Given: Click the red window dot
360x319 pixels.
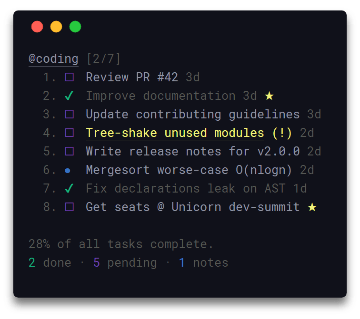Looking at the screenshot, I should pos(37,27).
